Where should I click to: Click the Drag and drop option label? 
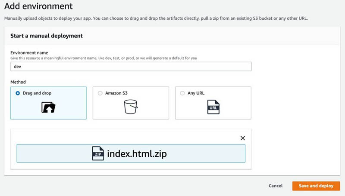37,93
